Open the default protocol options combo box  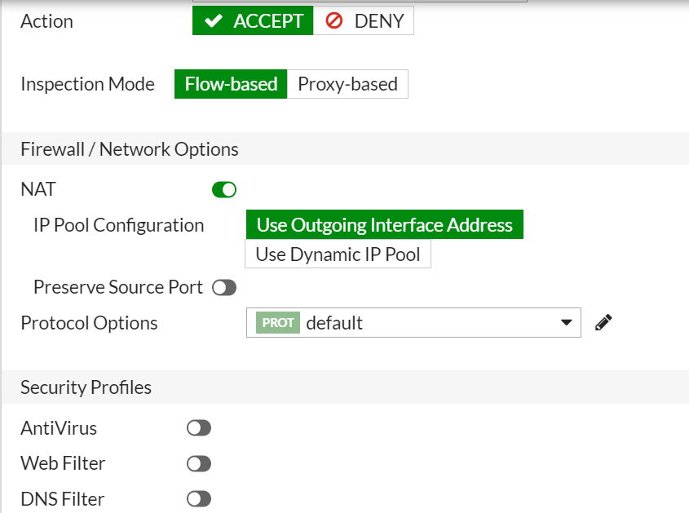point(413,323)
